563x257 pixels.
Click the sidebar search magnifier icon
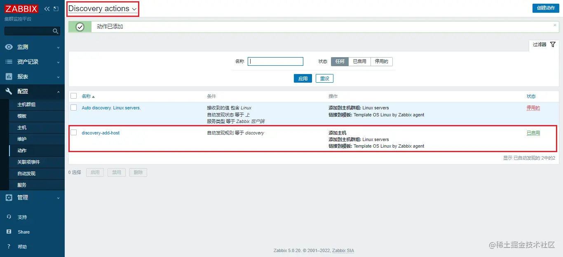pyautogui.click(x=56, y=31)
